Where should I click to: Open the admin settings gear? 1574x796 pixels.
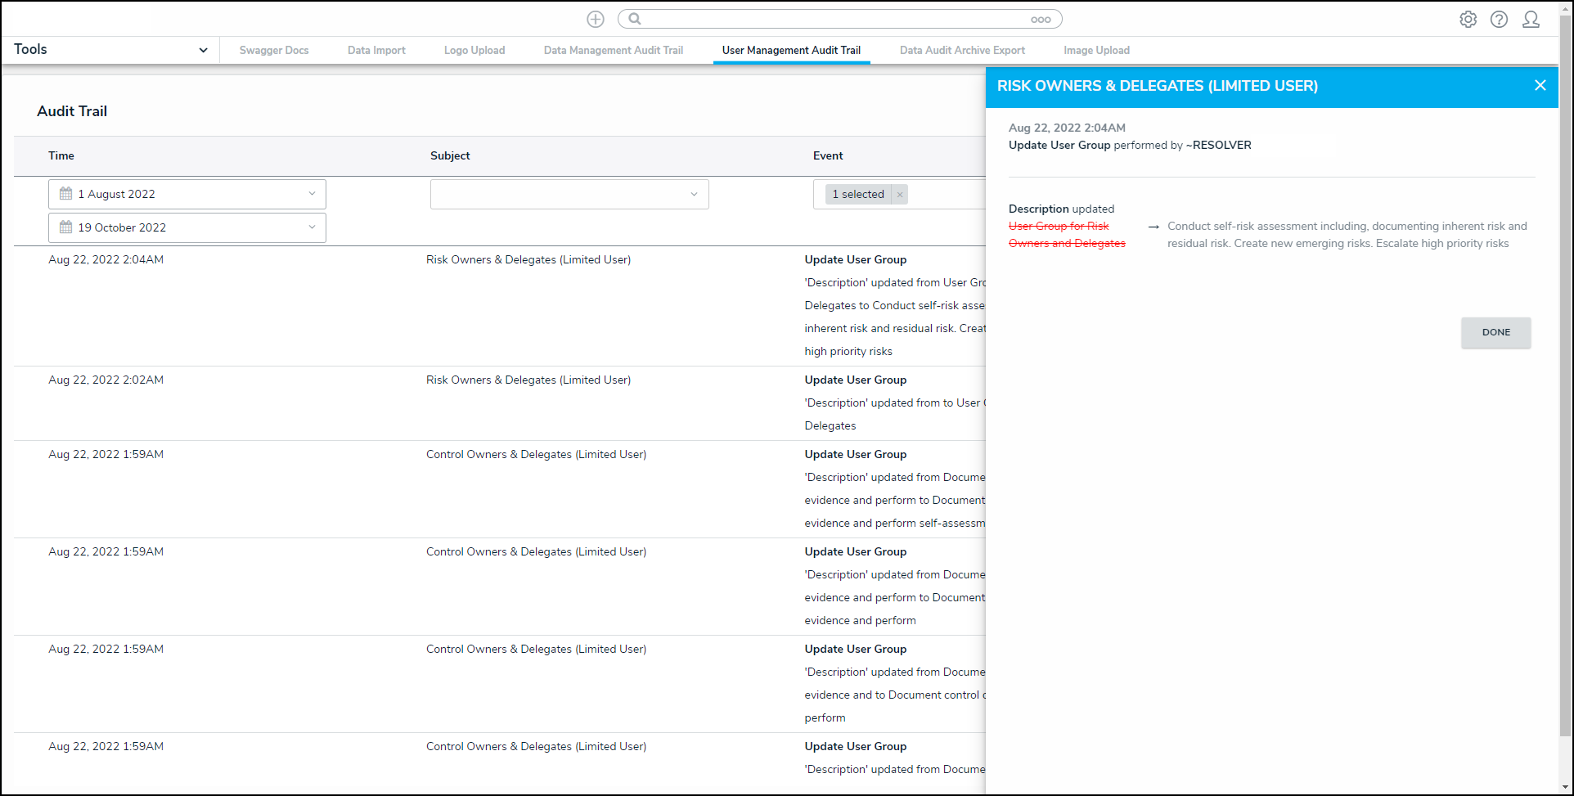(x=1468, y=20)
